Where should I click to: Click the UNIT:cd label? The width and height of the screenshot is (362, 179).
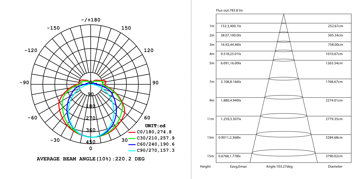(155, 126)
